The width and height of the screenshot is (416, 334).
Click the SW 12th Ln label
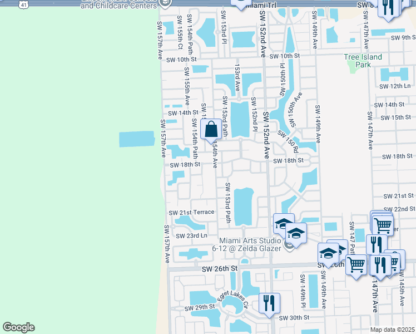point(395,86)
